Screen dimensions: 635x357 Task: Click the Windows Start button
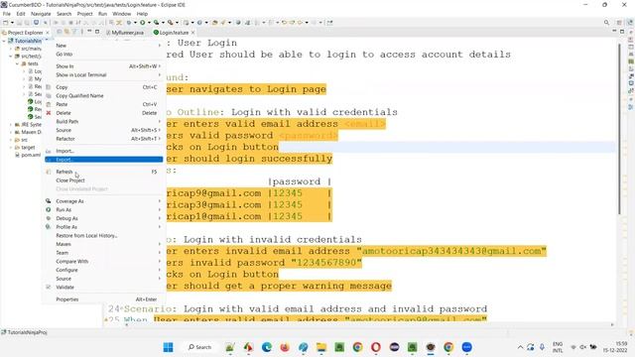(168, 347)
